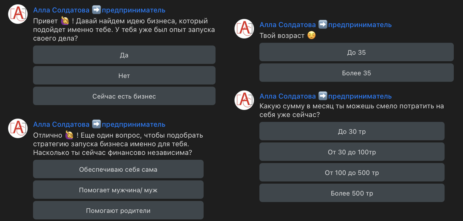Screen dimensions: 463x221
Task: Pick the 'До 30 тр' spending option
Action: click(352, 131)
